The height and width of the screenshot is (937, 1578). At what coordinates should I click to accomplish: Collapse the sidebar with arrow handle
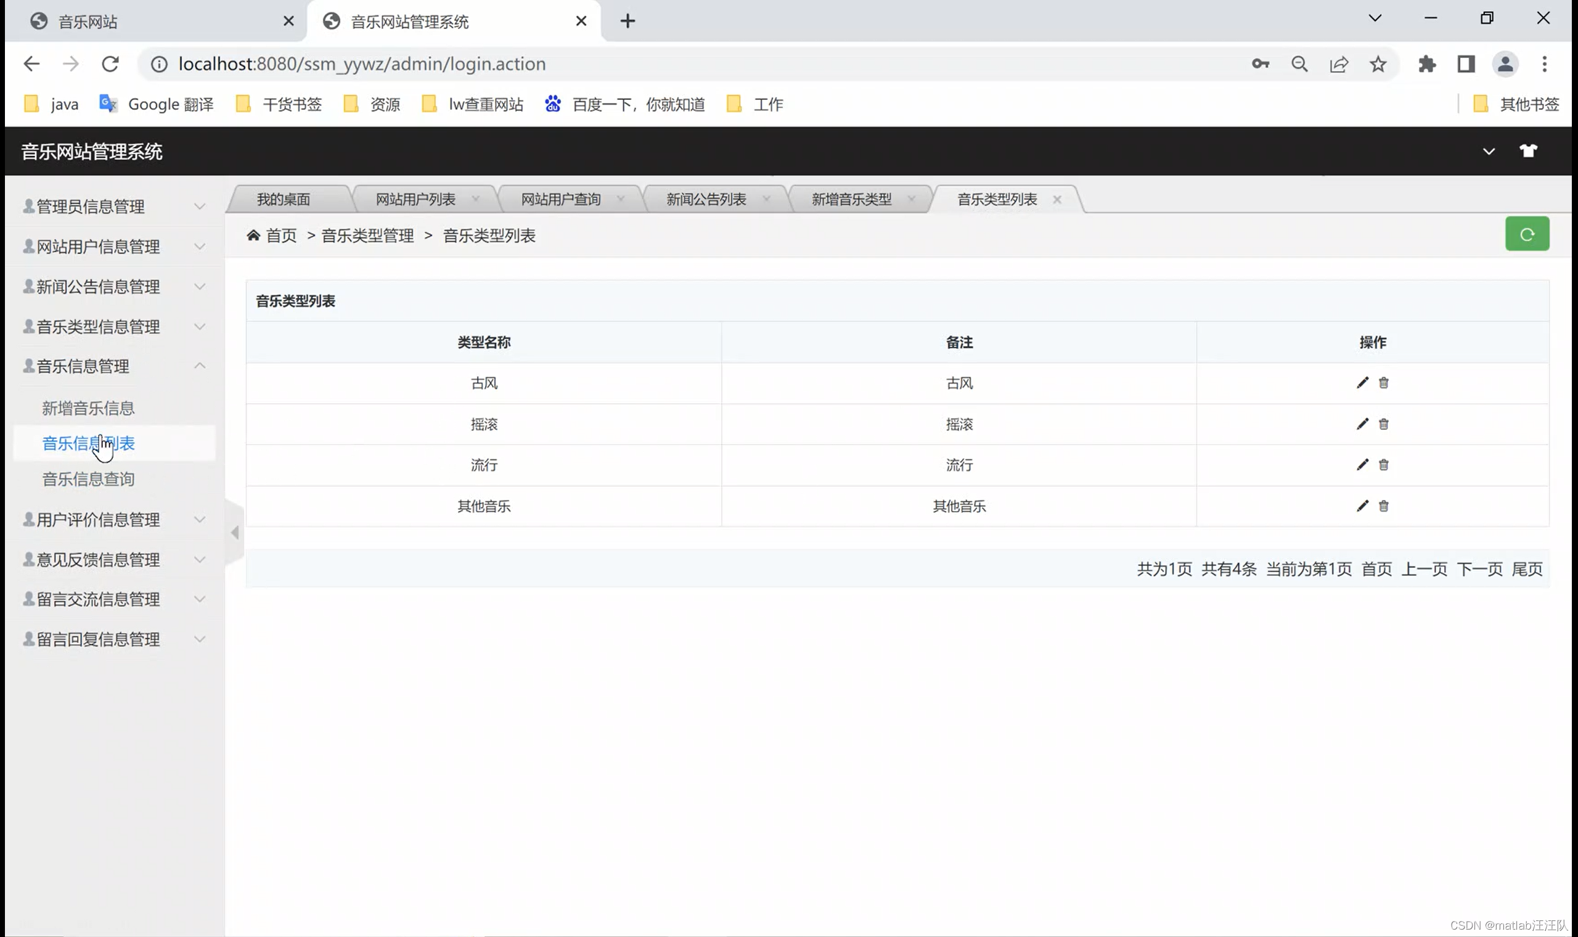coord(235,532)
